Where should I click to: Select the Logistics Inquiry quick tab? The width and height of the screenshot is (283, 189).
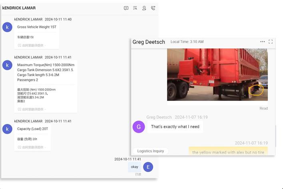(x=151, y=151)
